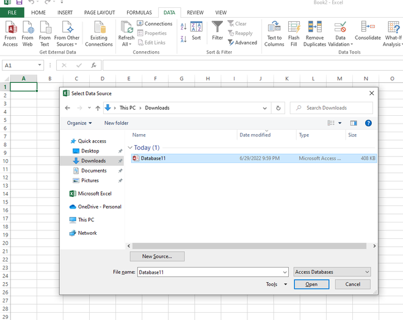403x320 pixels.
Task: Click the Open button
Action: [311, 284]
